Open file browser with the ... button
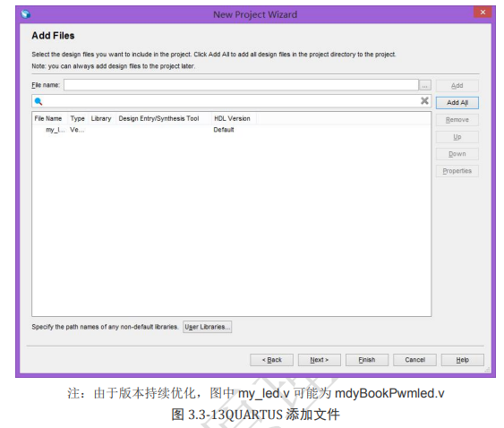Screen dimensions: 504x428 [425, 86]
